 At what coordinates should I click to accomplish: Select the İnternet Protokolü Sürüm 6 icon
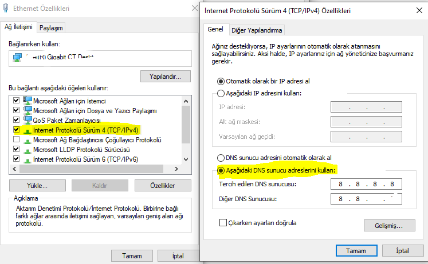(x=28, y=159)
